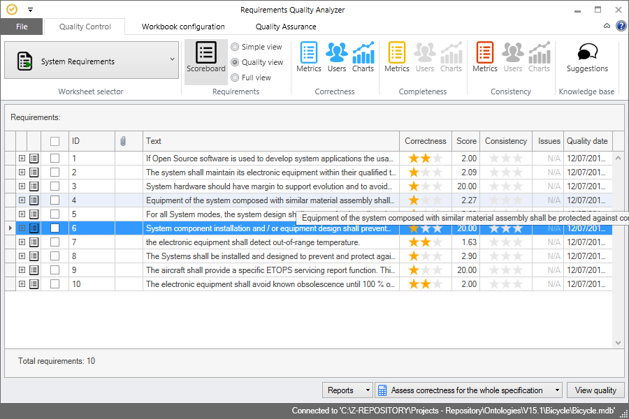Open the Assess correctness dropdown arrow
Image resolution: width=629 pixels, height=419 pixels.
tap(557, 390)
